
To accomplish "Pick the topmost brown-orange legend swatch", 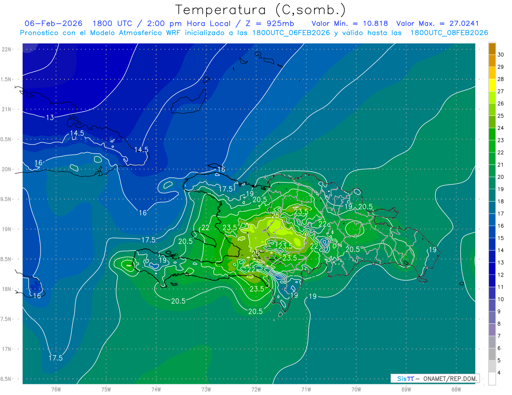I will point(492,49).
